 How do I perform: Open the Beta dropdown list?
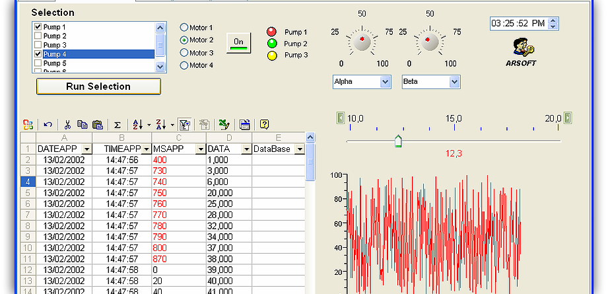(454, 82)
